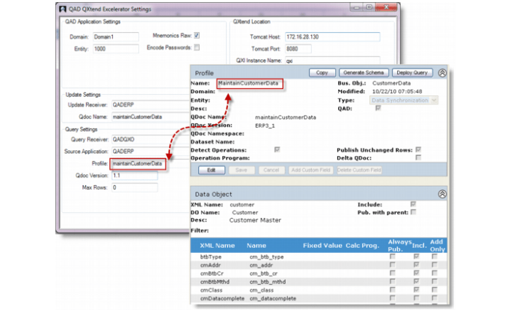The image size is (510, 312).
Task: Select the cmDatacomplete XML name cell
Action: click(222, 298)
